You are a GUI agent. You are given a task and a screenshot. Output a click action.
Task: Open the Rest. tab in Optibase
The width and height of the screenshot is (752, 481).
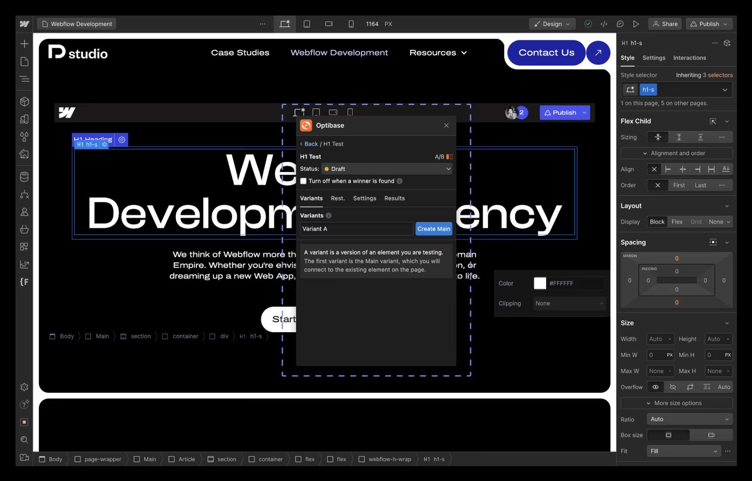pyautogui.click(x=338, y=198)
